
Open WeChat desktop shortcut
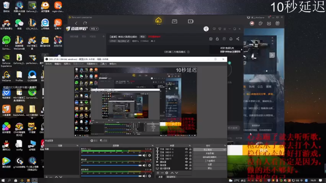(x=19, y=24)
